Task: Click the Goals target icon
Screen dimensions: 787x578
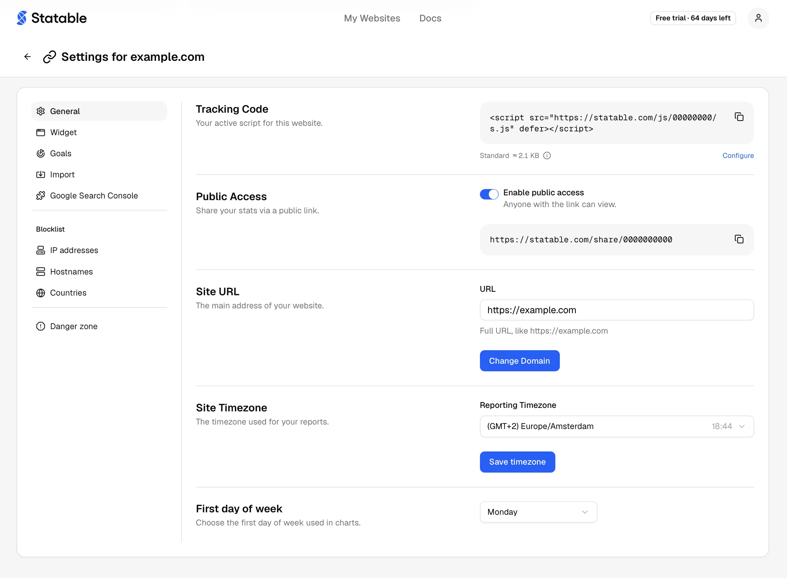Action: point(40,153)
